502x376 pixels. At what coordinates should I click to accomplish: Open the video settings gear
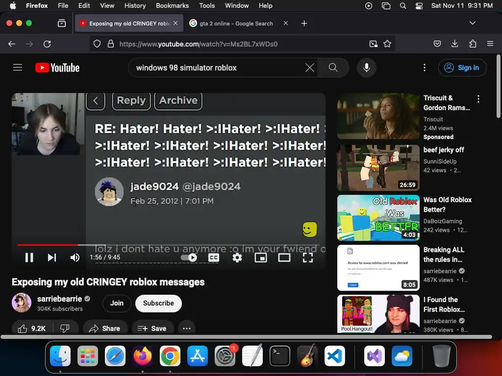[x=237, y=258]
